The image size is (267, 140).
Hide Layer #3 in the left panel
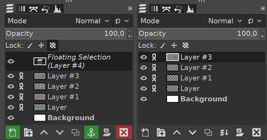pyautogui.click(x=11, y=76)
